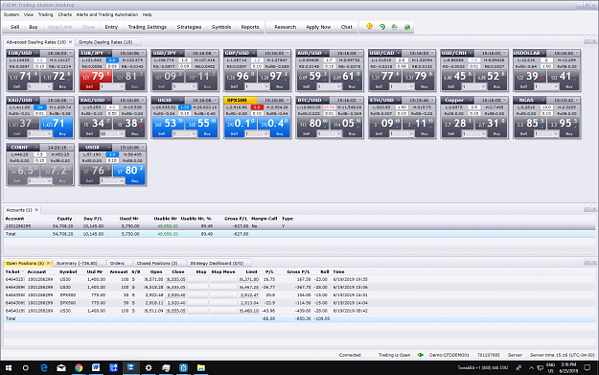Click the globe icon in the toolbar

point(395,27)
